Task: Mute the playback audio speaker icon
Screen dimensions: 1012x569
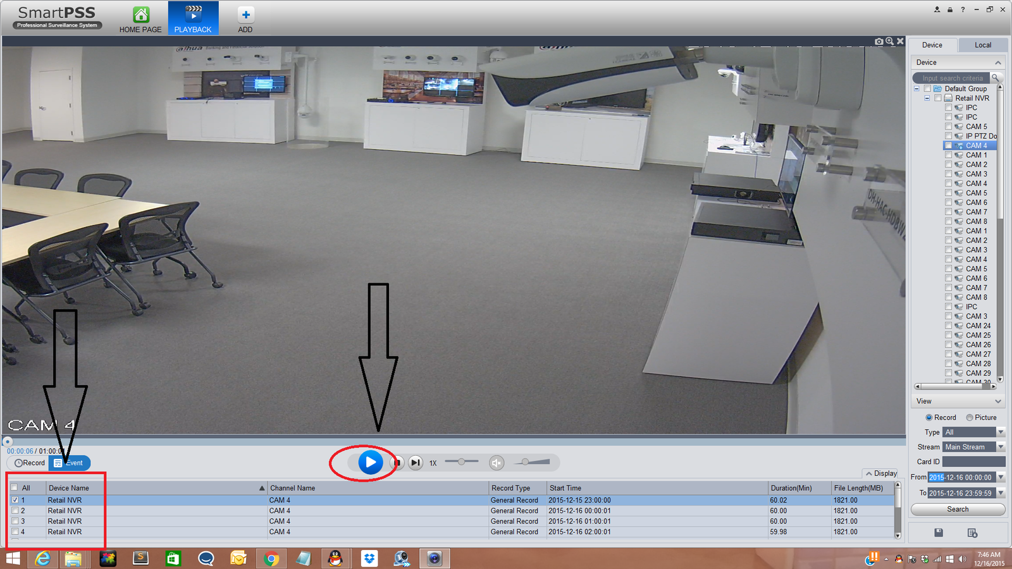Action: (x=497, y=463)
